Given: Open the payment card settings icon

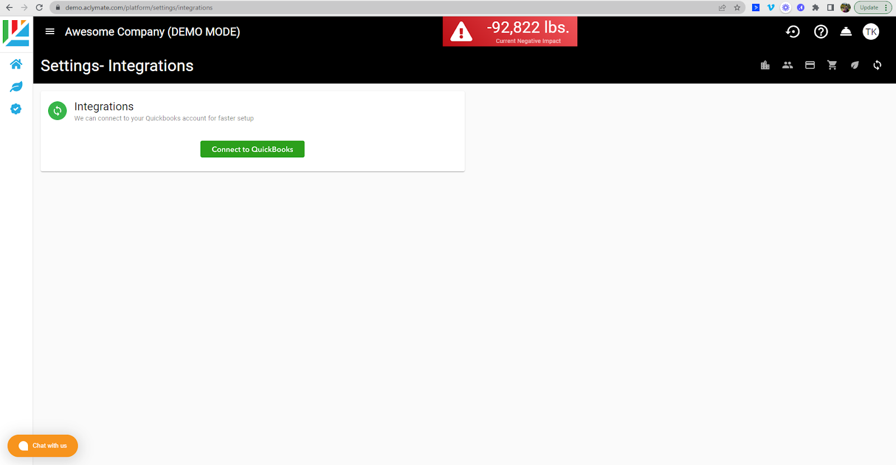Looking at the screenshot, I should coord(810,65).
